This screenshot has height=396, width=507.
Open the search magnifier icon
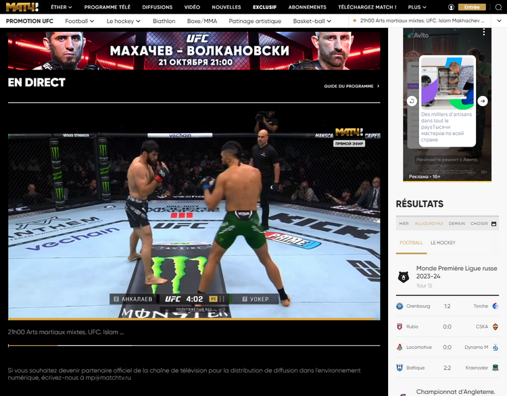(498, 7)
